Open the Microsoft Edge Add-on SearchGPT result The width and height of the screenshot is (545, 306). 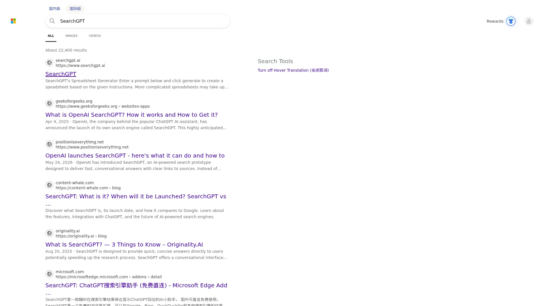(136, 289)
